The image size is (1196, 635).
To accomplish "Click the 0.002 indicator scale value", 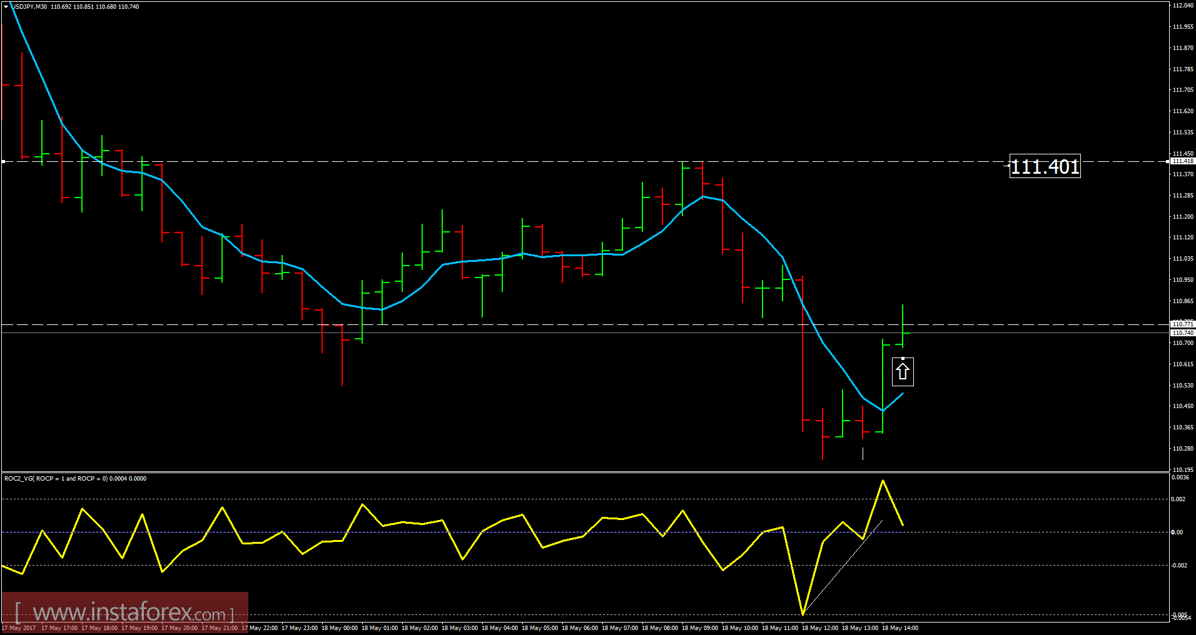I will click(1178, 499).
